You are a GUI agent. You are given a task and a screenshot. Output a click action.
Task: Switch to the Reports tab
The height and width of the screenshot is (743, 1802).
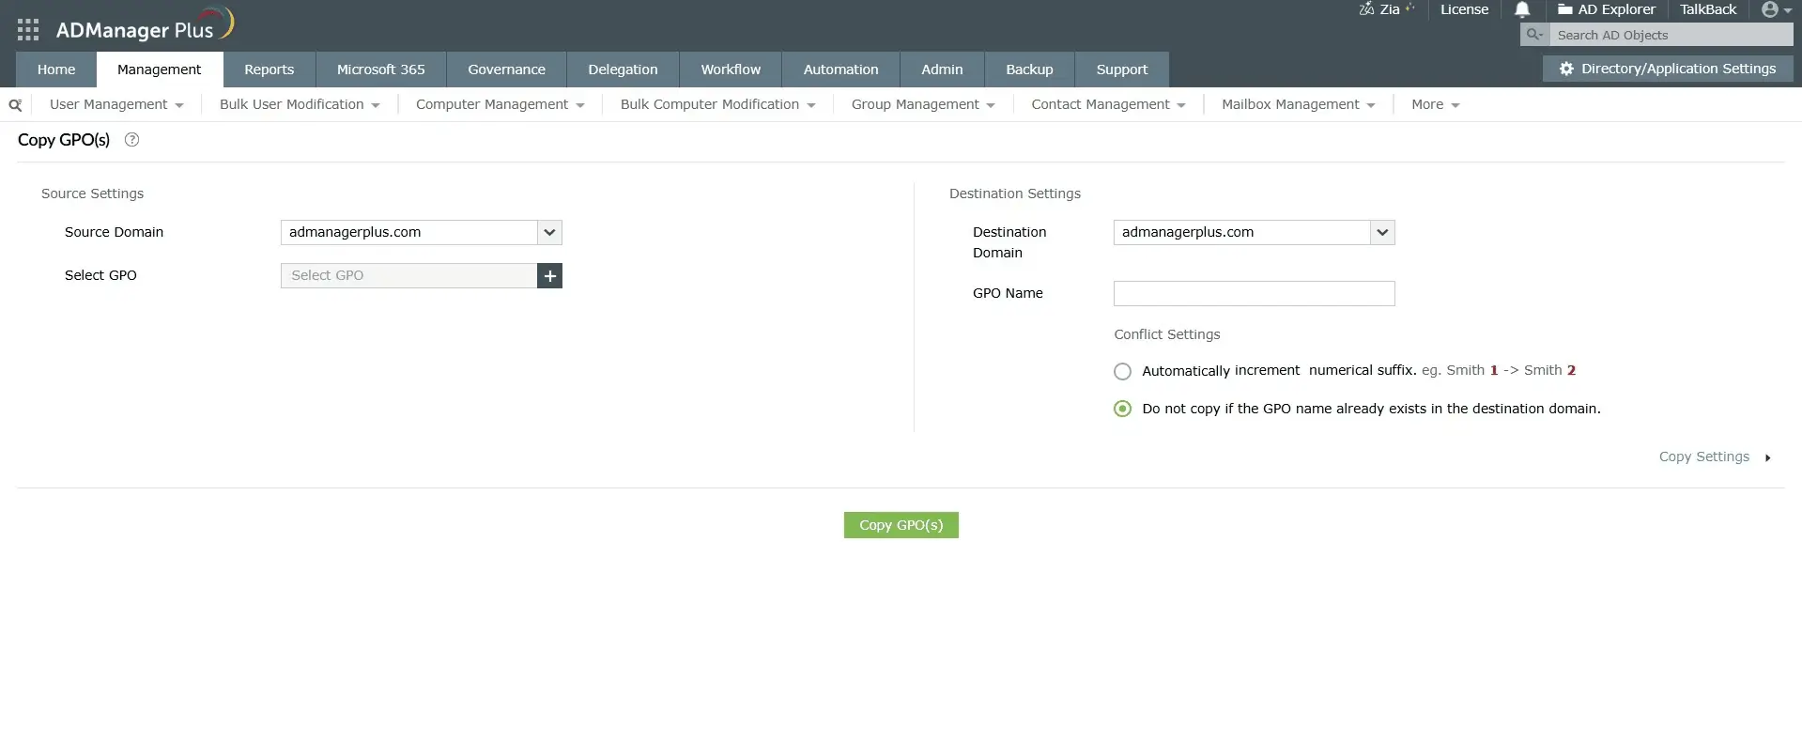(269, 70)
